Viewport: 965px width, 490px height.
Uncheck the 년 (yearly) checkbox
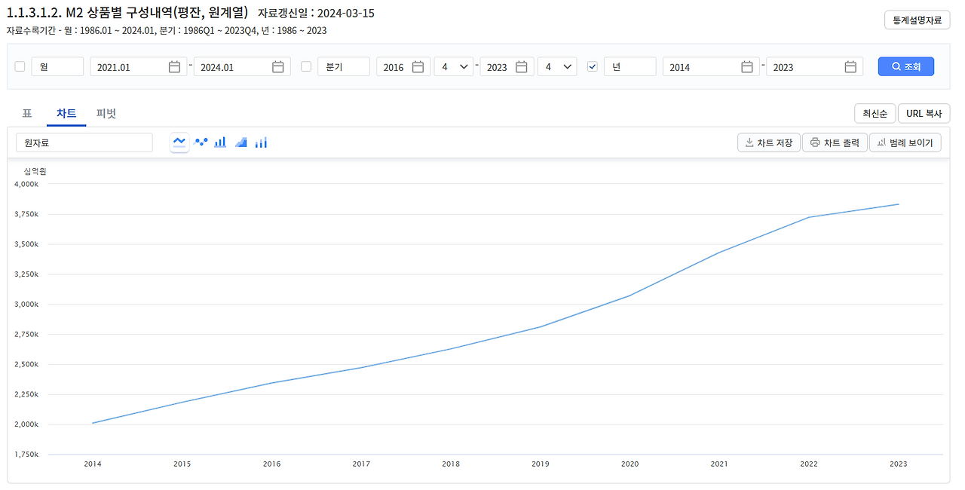pos(593,66)
